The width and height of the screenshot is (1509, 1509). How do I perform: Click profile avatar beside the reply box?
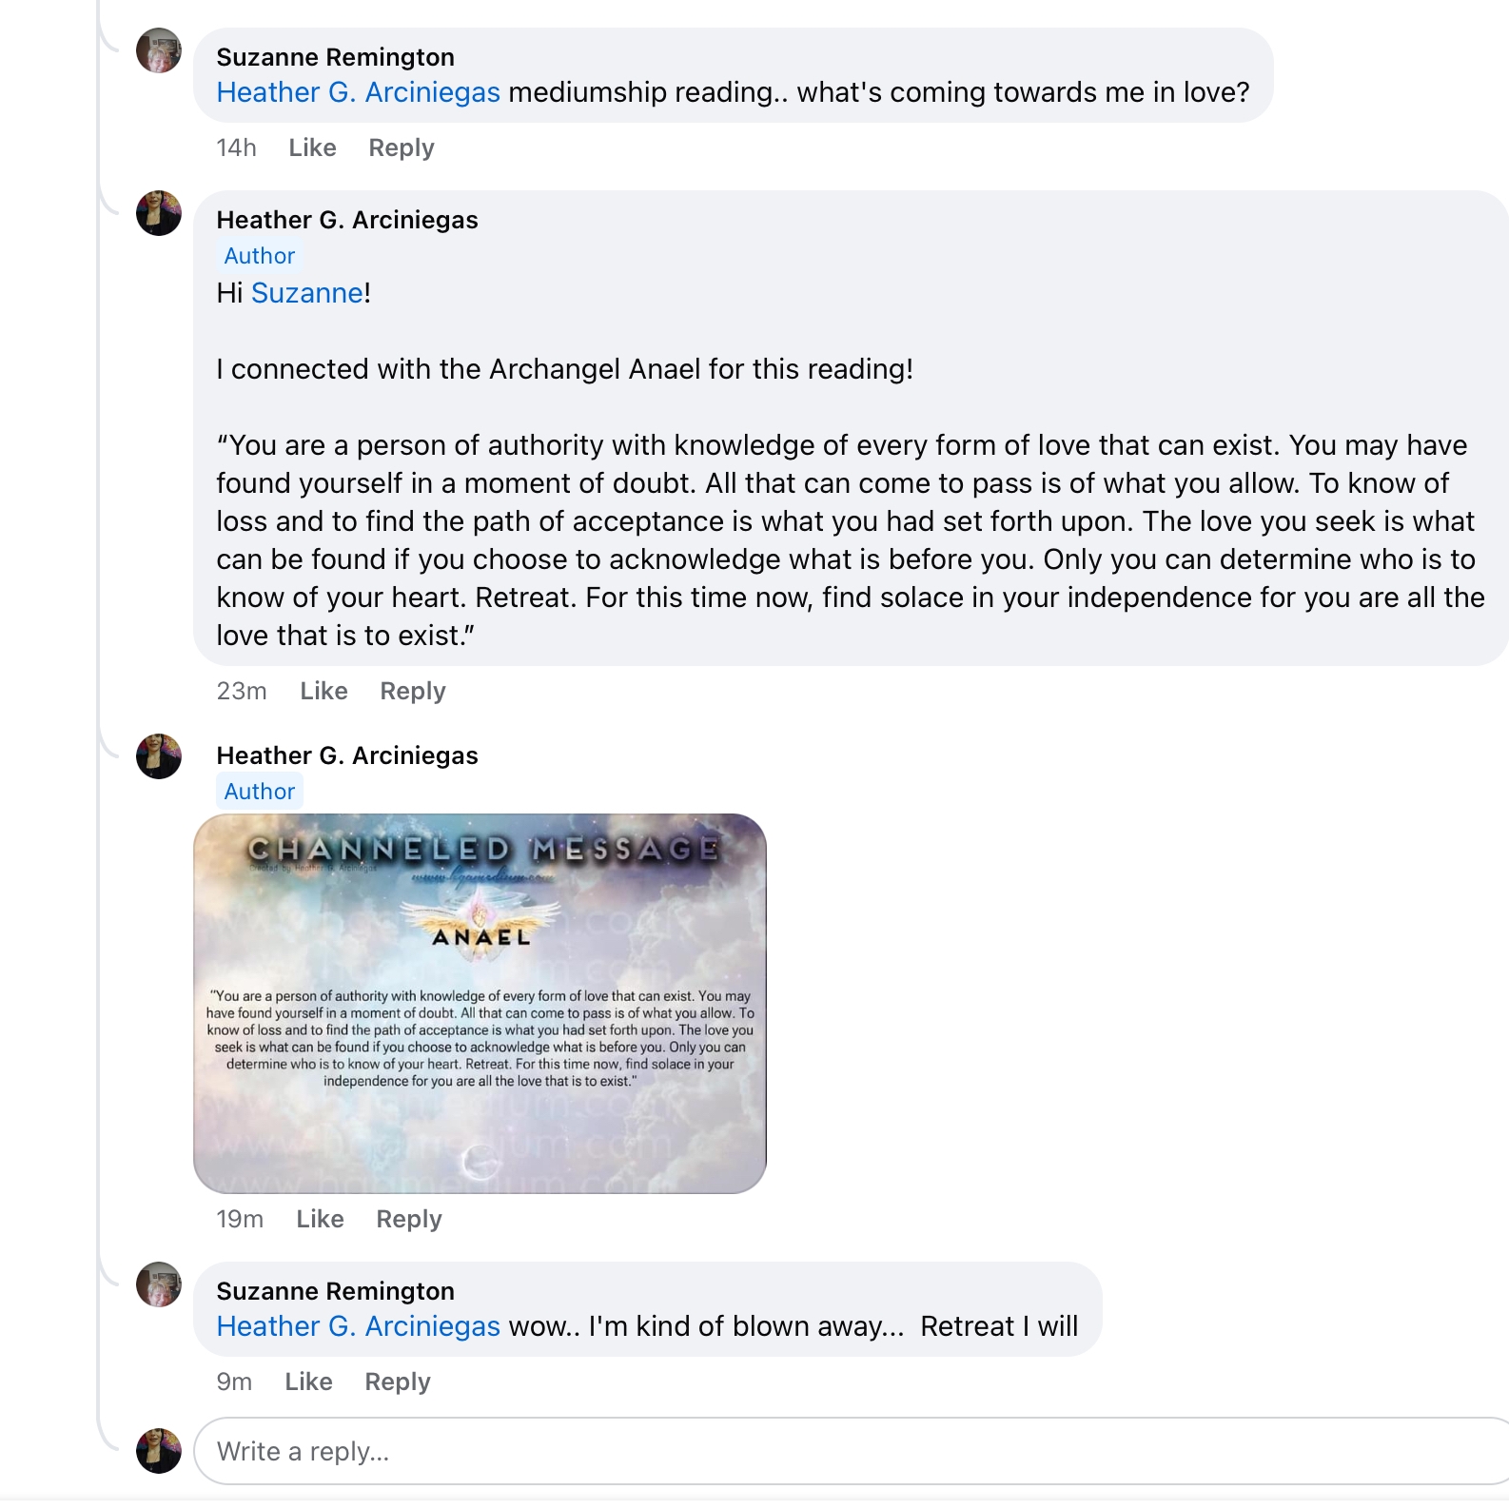click(159, 1451)
